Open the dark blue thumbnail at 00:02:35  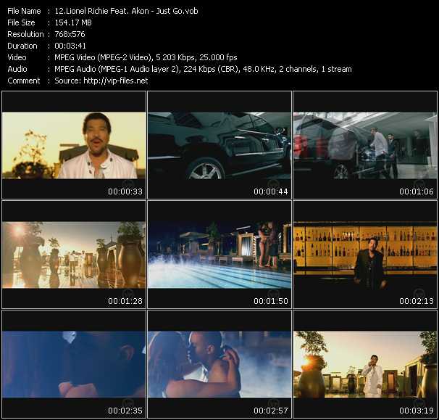click(x=74, y=364)
